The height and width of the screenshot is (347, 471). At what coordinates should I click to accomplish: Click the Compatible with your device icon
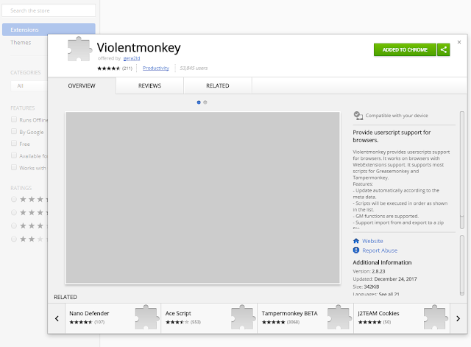pyautogui.click(x=358, y=116)
